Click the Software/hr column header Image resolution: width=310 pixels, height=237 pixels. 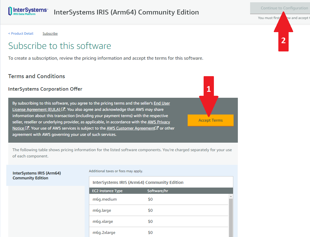point(158,191)
